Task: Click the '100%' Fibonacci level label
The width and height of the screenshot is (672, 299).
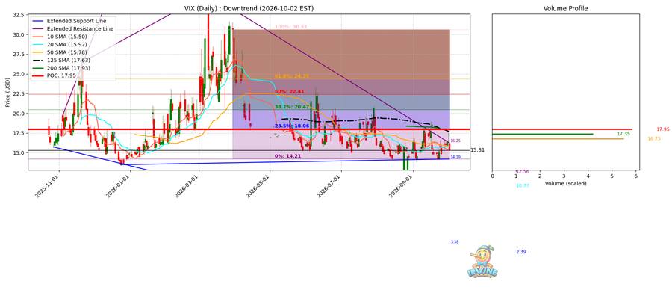Action: pyautogui.click(x=291, y=27)
